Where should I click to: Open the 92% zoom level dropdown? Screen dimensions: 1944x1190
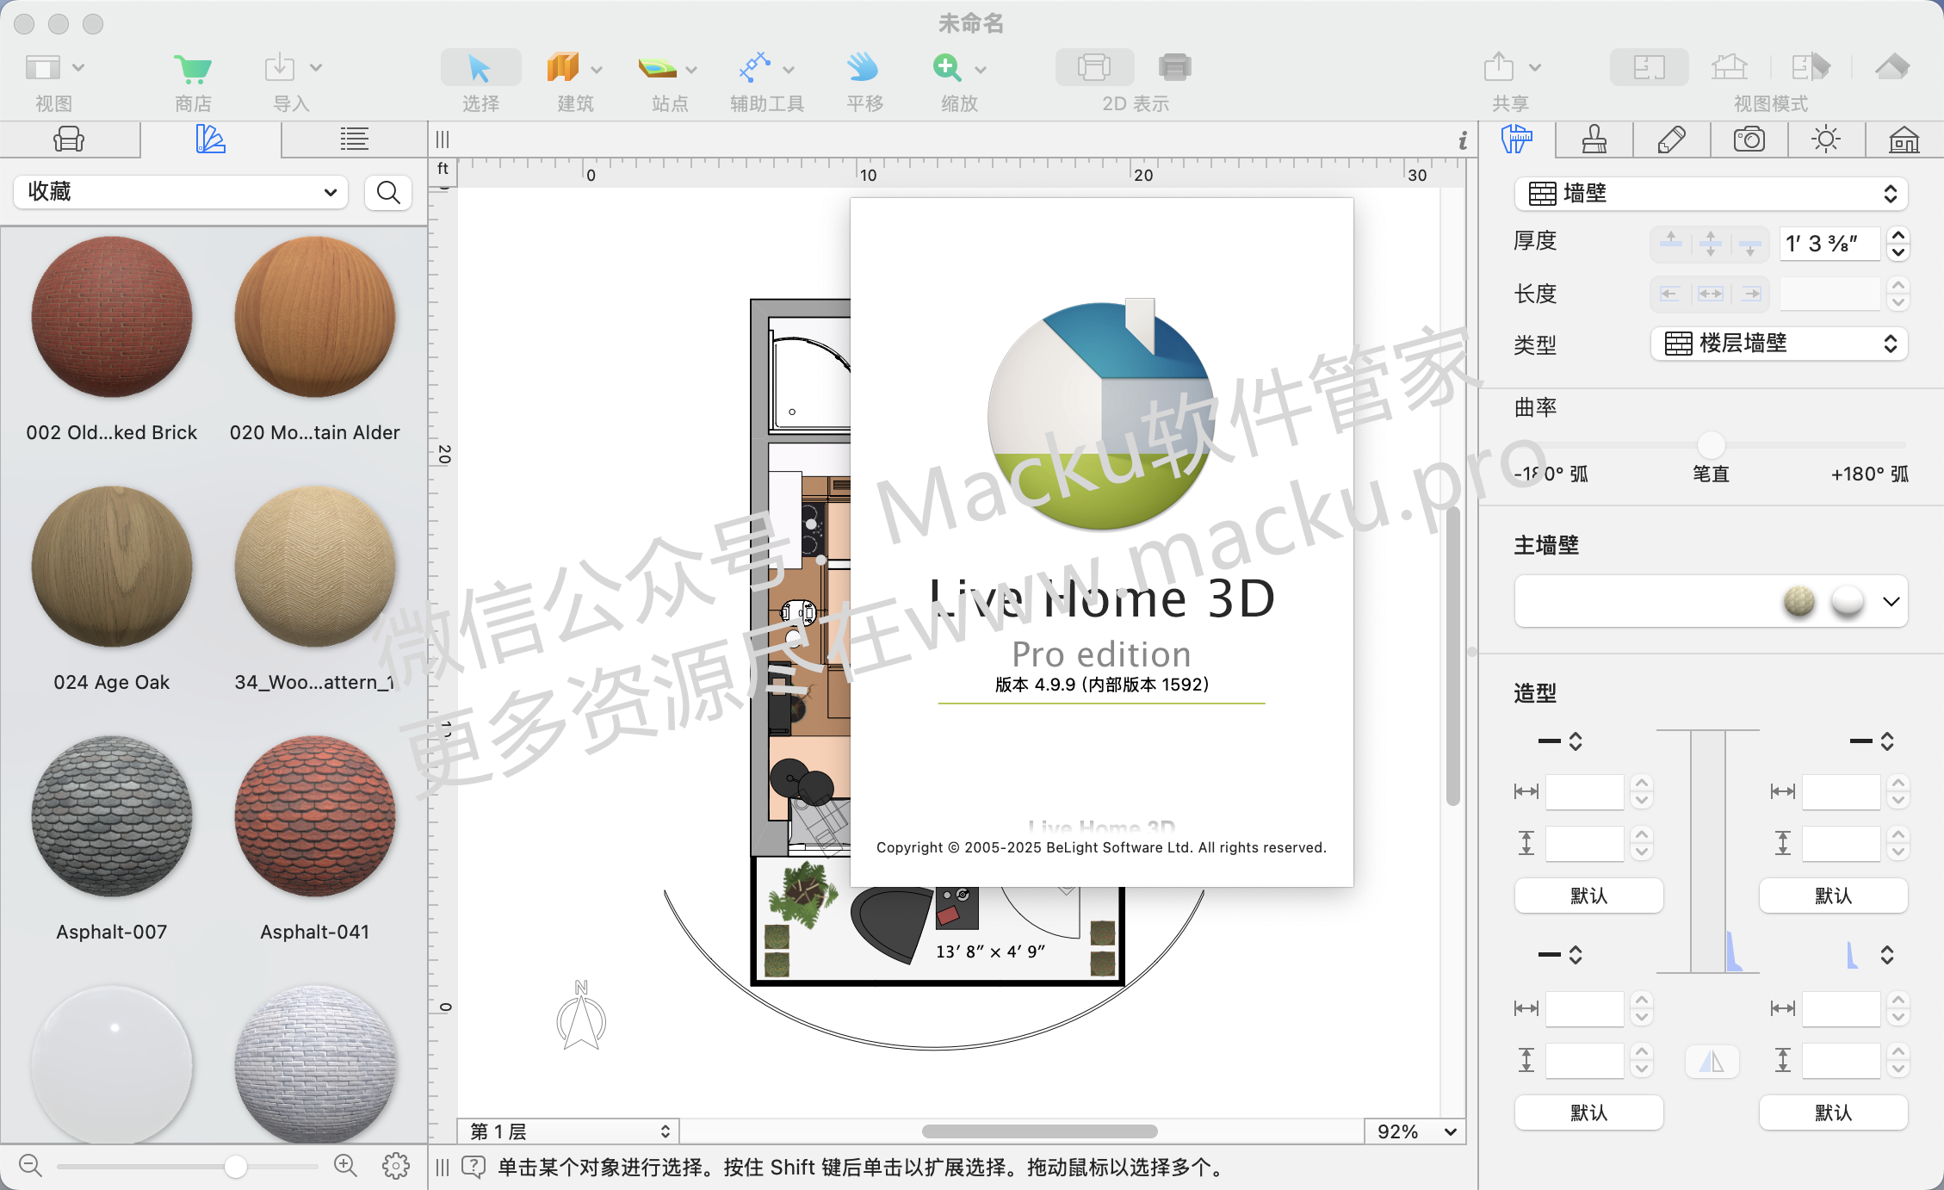click(x=1415, y=1131)
